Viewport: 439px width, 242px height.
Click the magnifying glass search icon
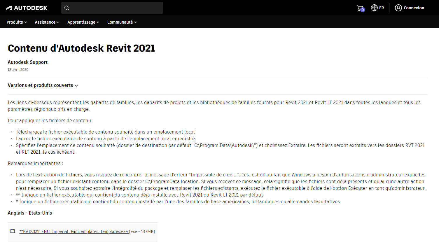pyautogui.click(x=67, y=8)
